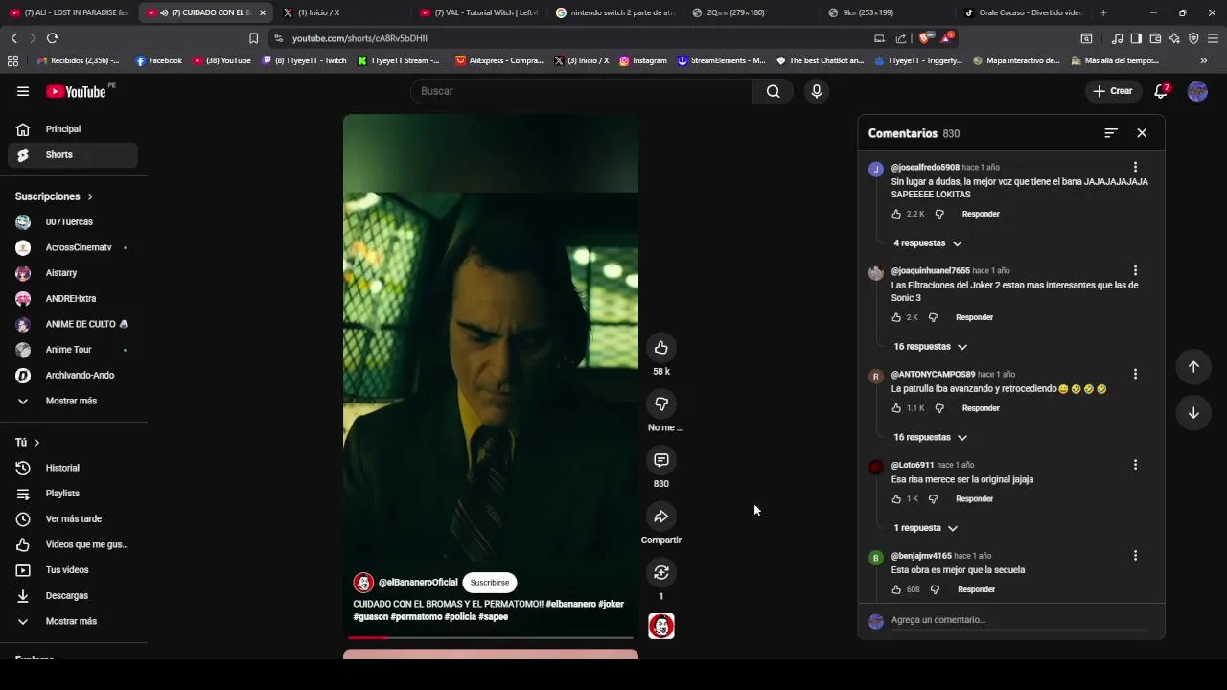Open Principal in sidebar
This screenshot has height=690, width=1227.
click(73, 129)
